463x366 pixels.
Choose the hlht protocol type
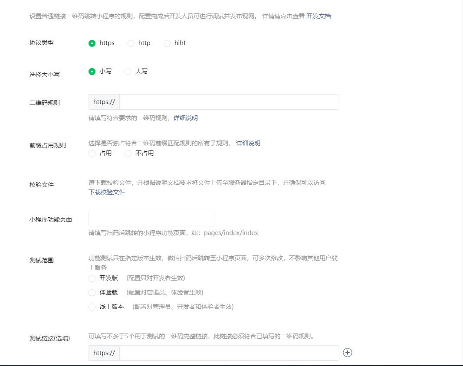(x=167, y=43)
